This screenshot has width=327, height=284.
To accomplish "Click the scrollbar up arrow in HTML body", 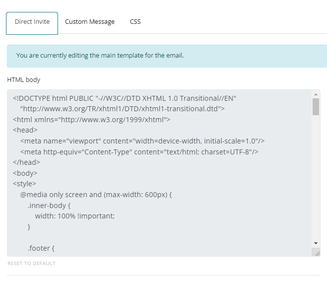I will click(316, 94).
